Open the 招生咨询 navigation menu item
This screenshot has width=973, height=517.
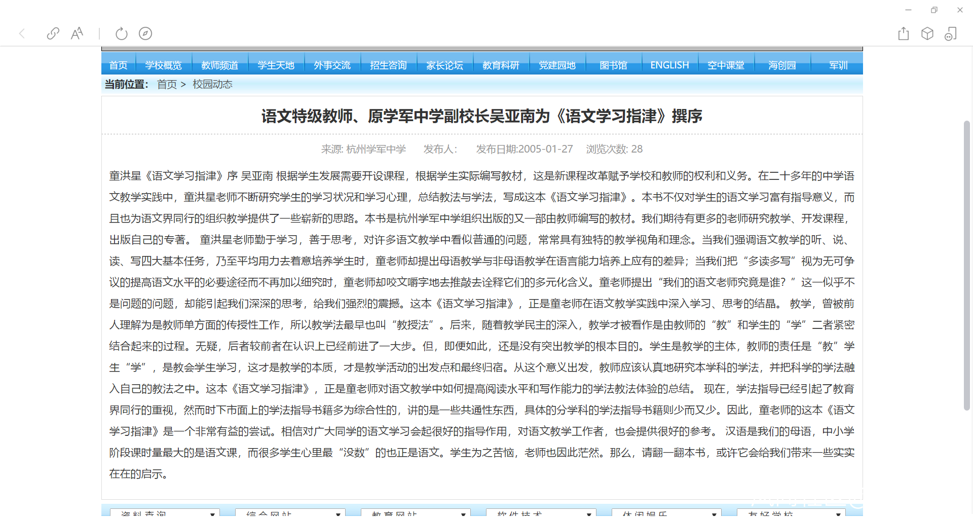(388, 65)
